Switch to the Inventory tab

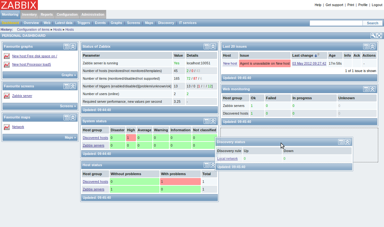click(x=30, y=14)
